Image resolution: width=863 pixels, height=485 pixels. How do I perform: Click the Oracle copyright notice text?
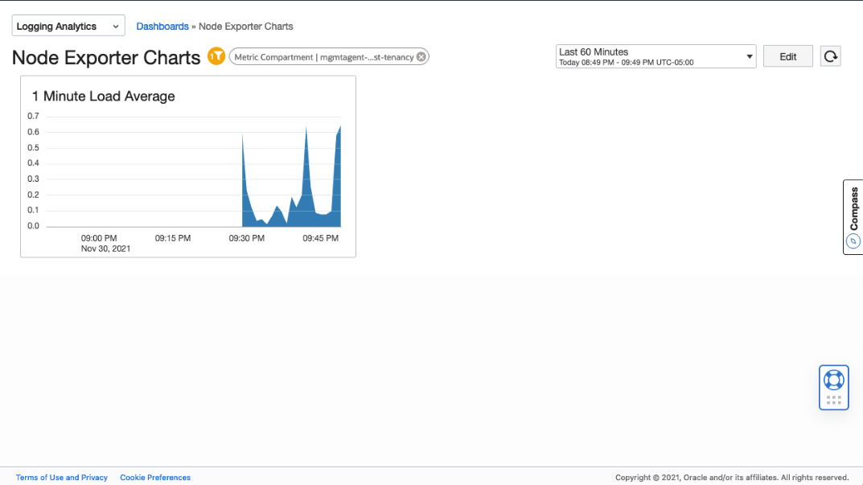732,477
